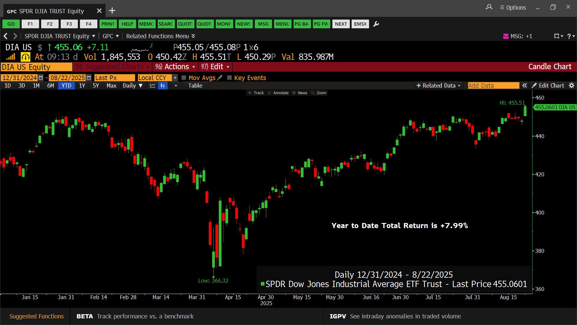Click the F2 function key button
The width and height of the screenshot is (577, 325).
tap(50, 24)
